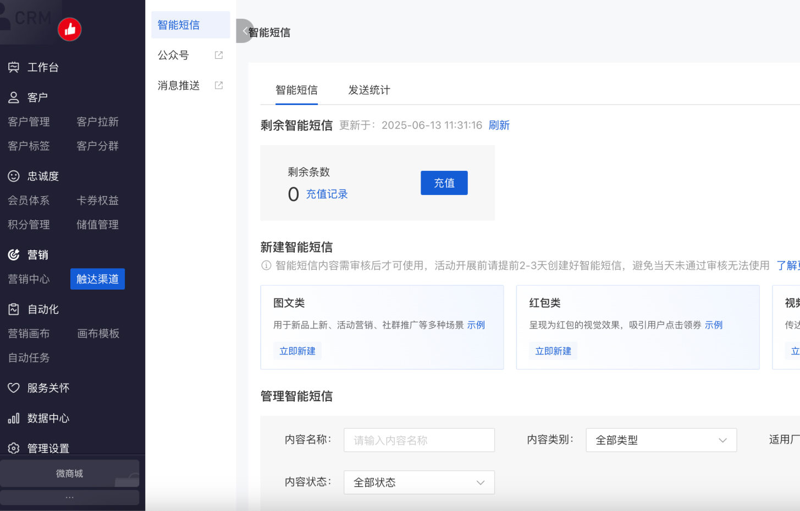
Task: Click the 管理设置 gear icon
Action: click(x=14, y=448)
